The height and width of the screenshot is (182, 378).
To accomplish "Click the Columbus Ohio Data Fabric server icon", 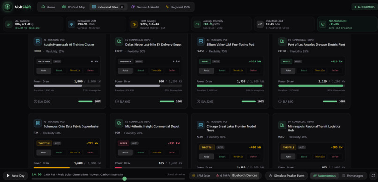I will (x=38, y=123).
